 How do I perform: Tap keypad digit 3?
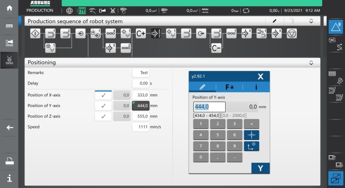(234, 124)
